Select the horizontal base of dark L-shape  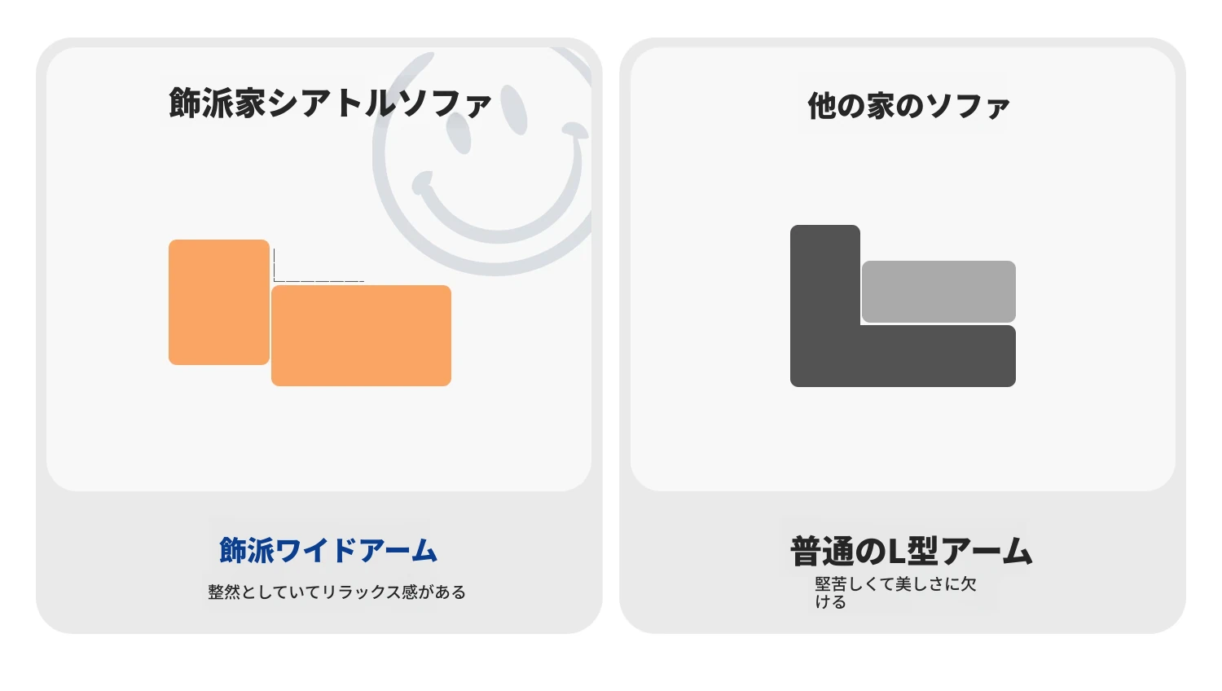click(903, 356)
